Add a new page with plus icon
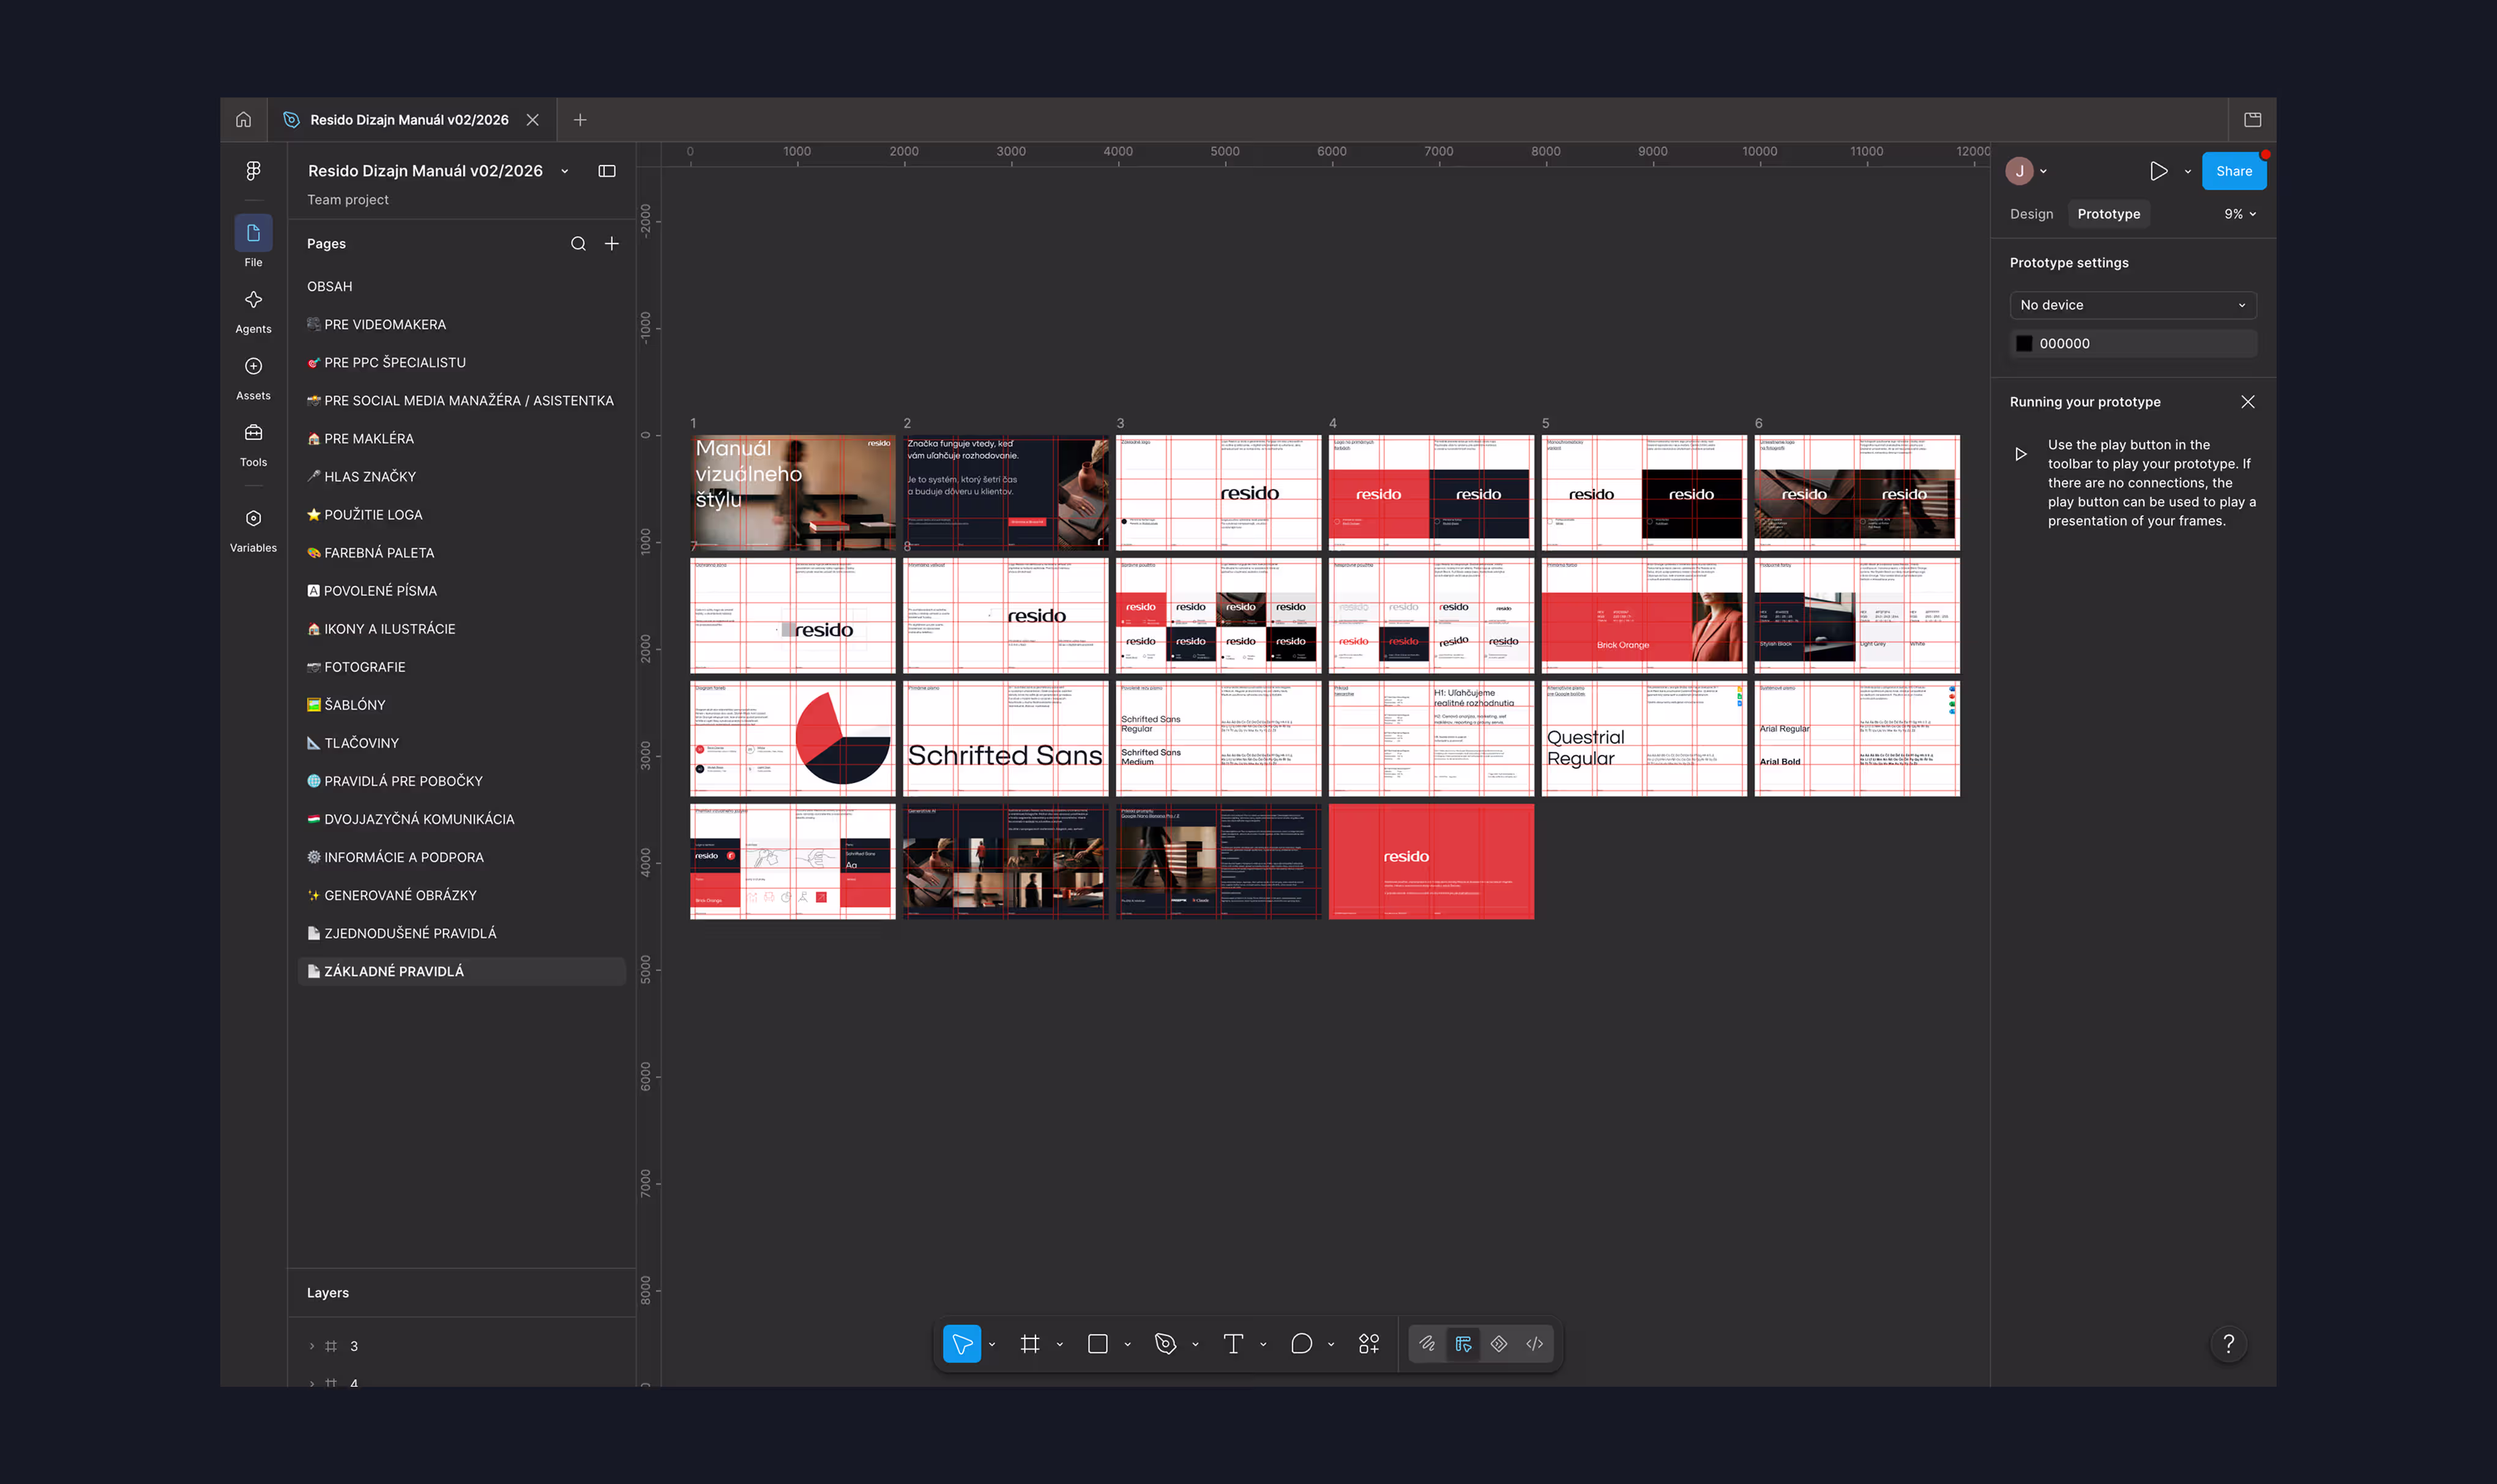The width and height of the screenshot is (2497, 1484). [x=611, y=244]
